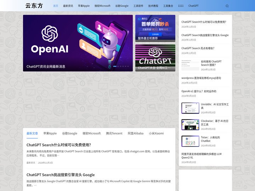Open sidebar link 如何使用 ChatGPT Search 搜索
The image size is (255, 191).
coord(211,63)
